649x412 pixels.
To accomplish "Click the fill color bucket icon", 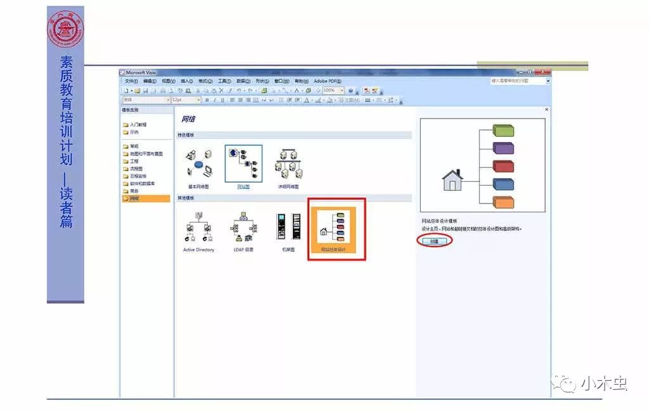I will [x=330, y=100].
